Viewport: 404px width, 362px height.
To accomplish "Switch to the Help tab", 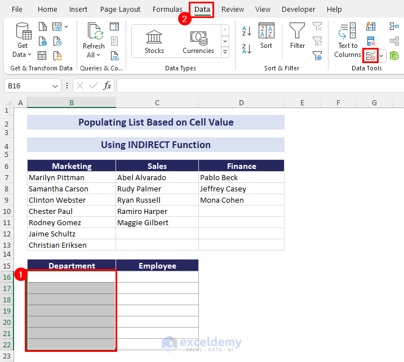I will point(334,10).
